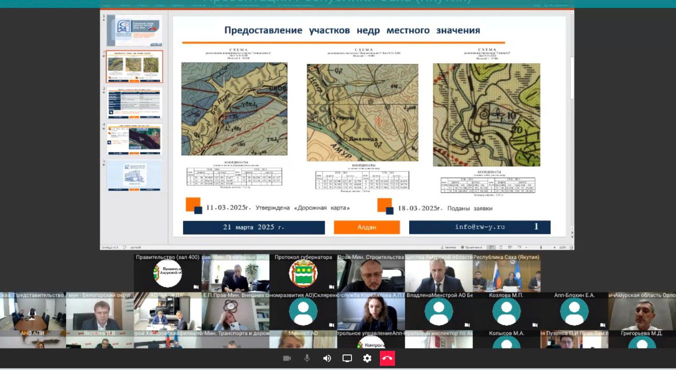Screen dimensions: 676x370
Task: Click the camera icon on Протокол губернатора tile
Action: pyautogui.click(x=331, y=287)
